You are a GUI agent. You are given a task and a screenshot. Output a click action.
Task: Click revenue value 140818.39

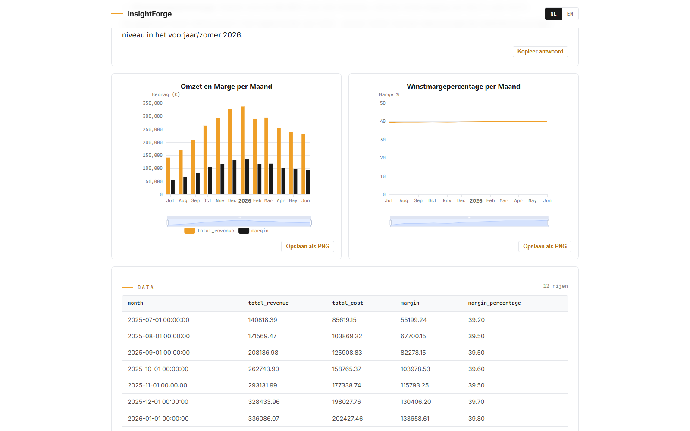[x=263, y=320]
